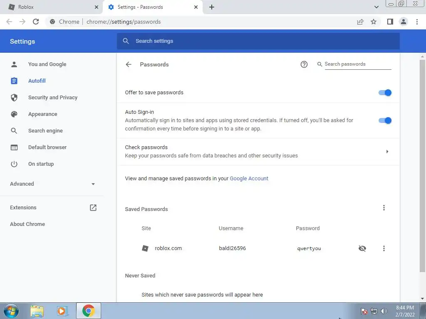Open the taskbar clock showing 8:44 PM
Image resolution: width=426 pixels, height=319 pixels.
pos(405,311)
